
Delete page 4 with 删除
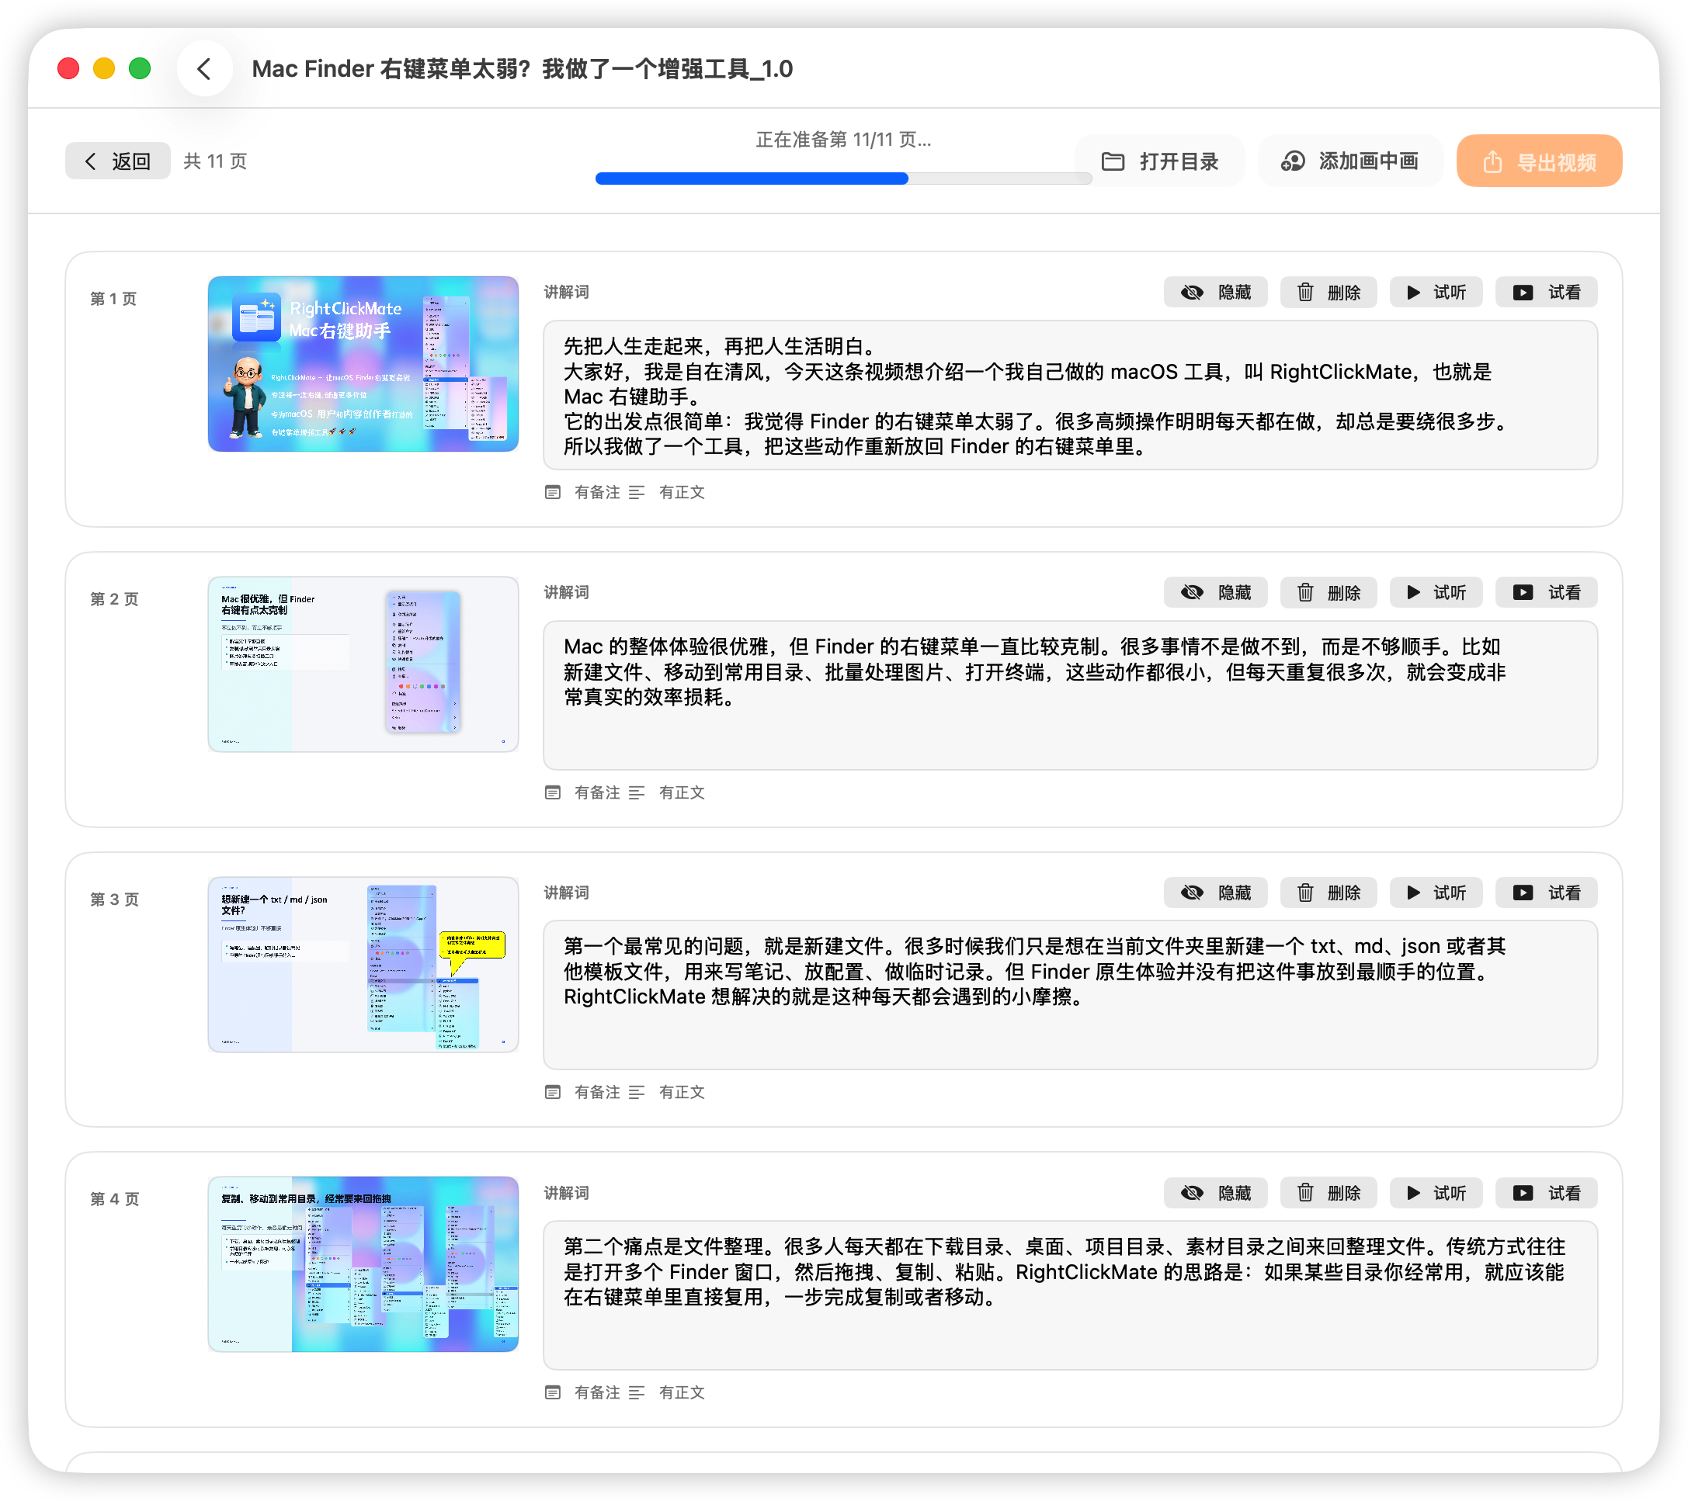click(x=1328, y=1193)
